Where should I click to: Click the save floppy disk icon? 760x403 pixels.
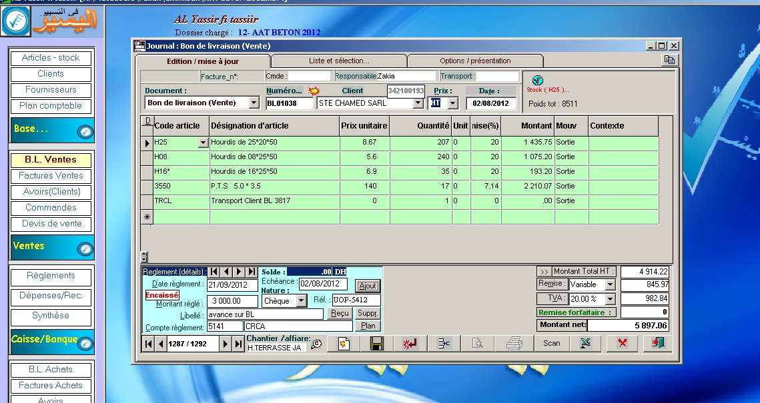(x=376, y=344)
